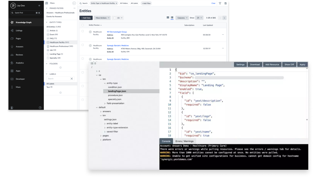Screen dimensions: 317x179
Task: Switch to the Console tab
Action: [166, 141]
